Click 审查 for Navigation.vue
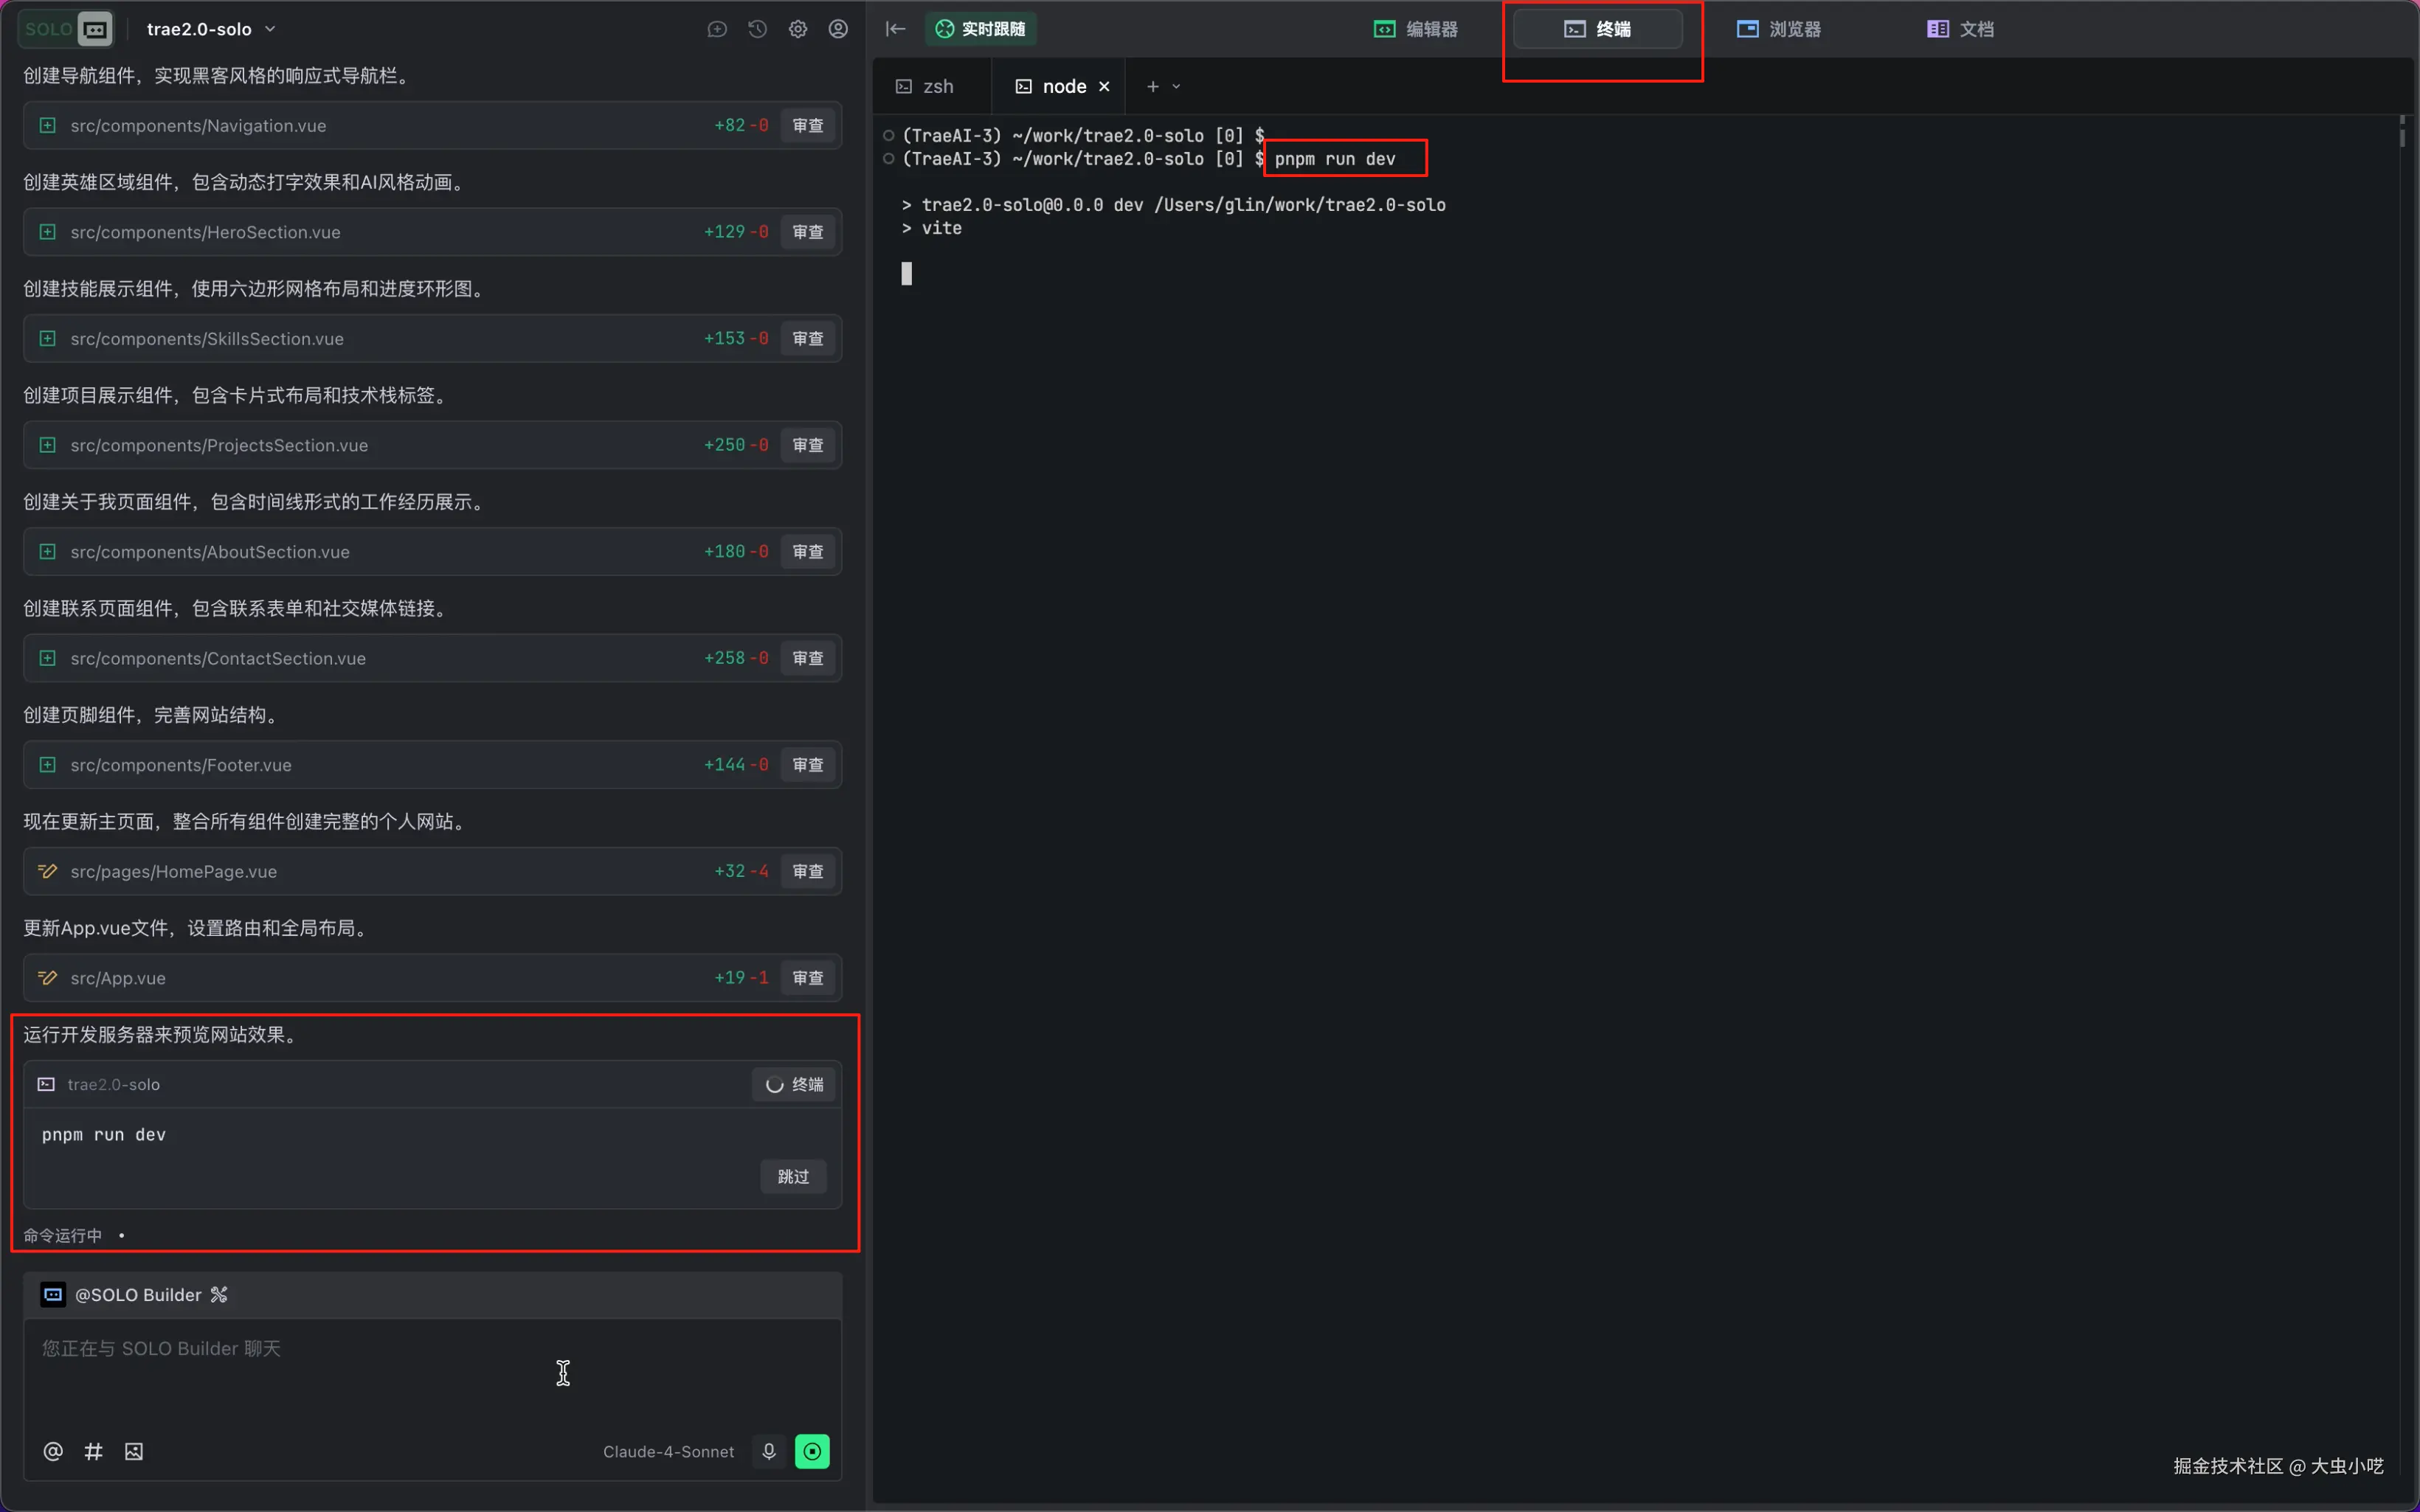Viewport: 2420px width, 1512px height. (x=808, y=125)
